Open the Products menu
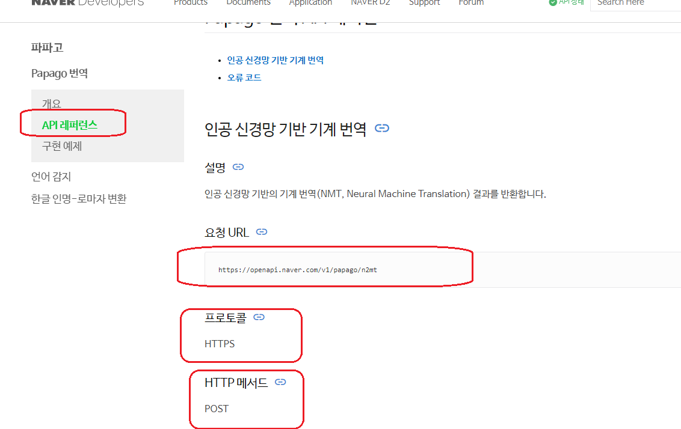681x429 pixels. click(191, 2)
